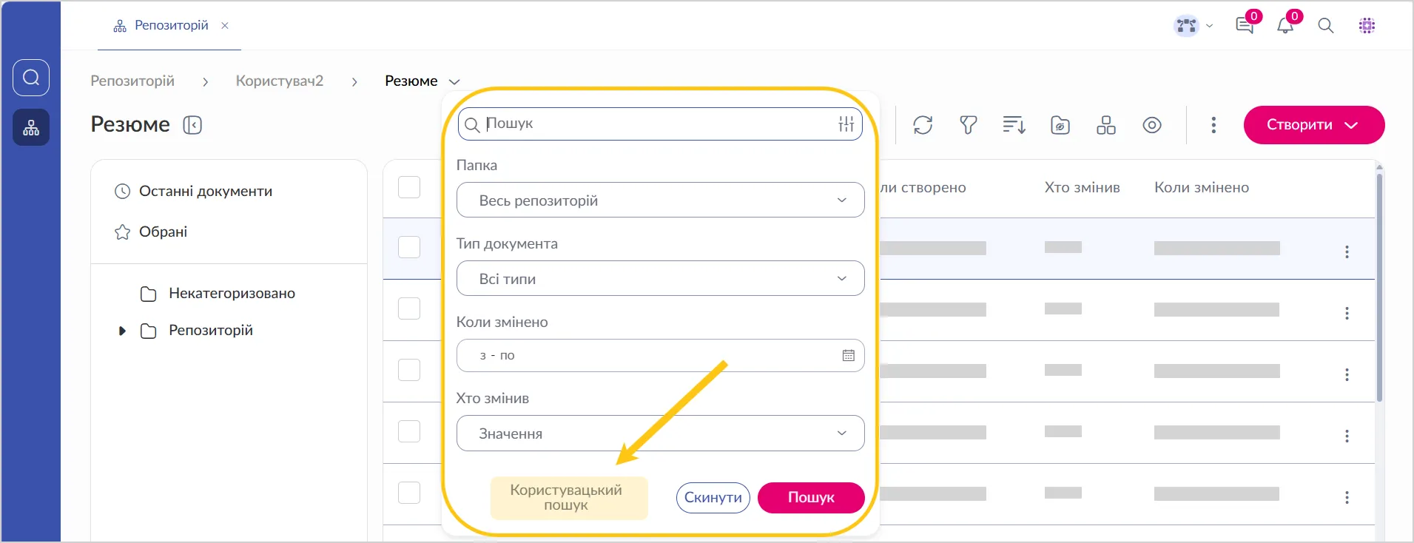1414x543 pixels.
Task: Open the Папка dropdown 'Весь репозиторій'
Action: coord(660,200)
